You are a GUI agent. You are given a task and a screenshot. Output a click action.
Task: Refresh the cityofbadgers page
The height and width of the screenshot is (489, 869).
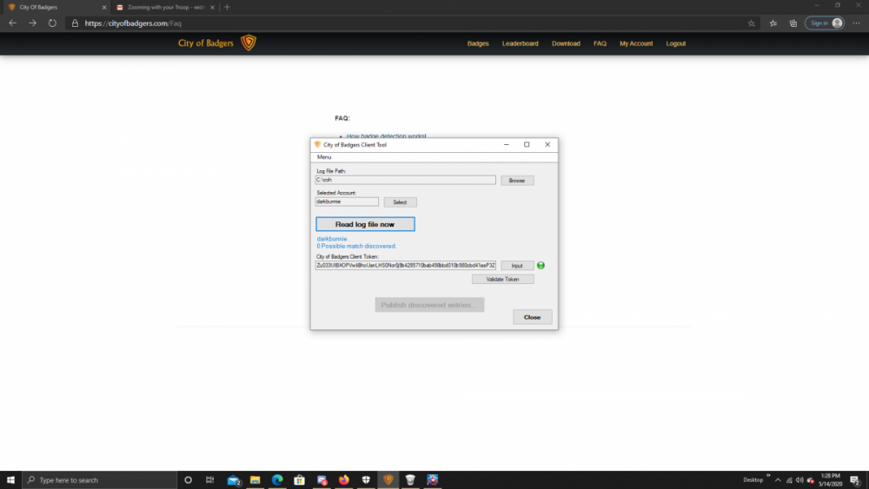(x=52, y=23)
